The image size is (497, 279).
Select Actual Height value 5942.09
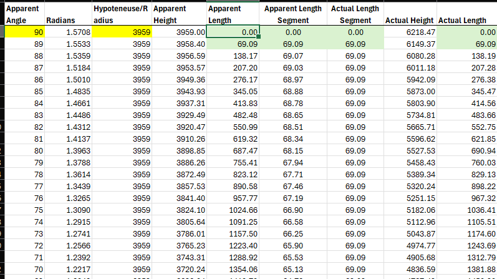(410, 79)
